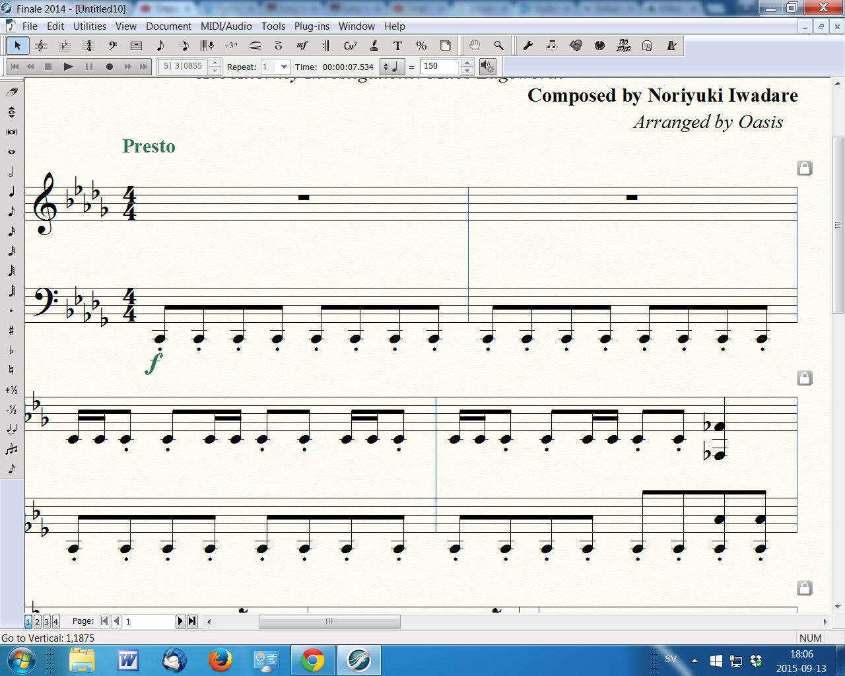Open the Utilities menu

click(x=90, y=26)
